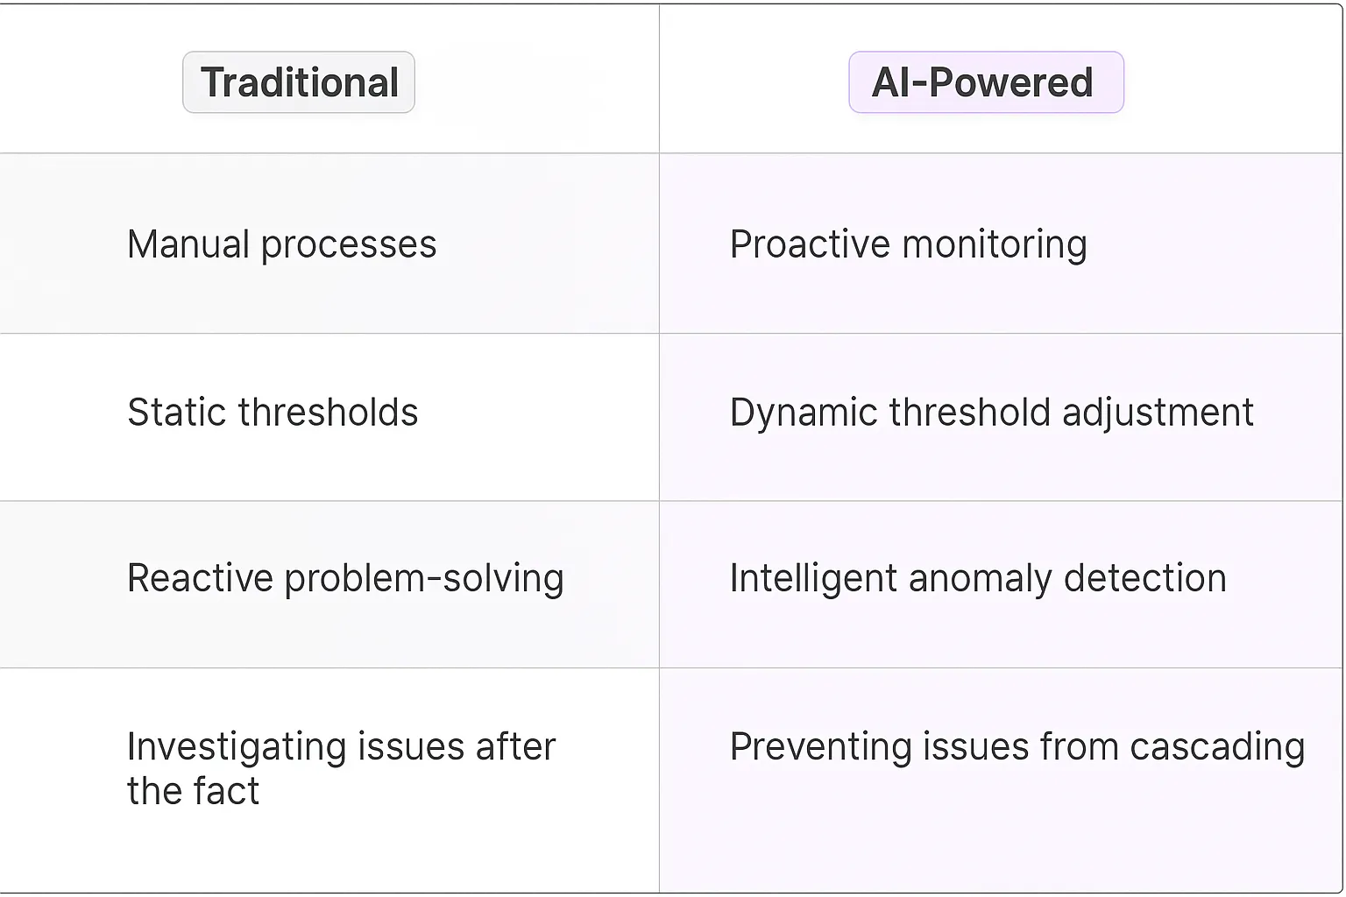Click "the fact" on the wrapped second line

click(193, 792)
